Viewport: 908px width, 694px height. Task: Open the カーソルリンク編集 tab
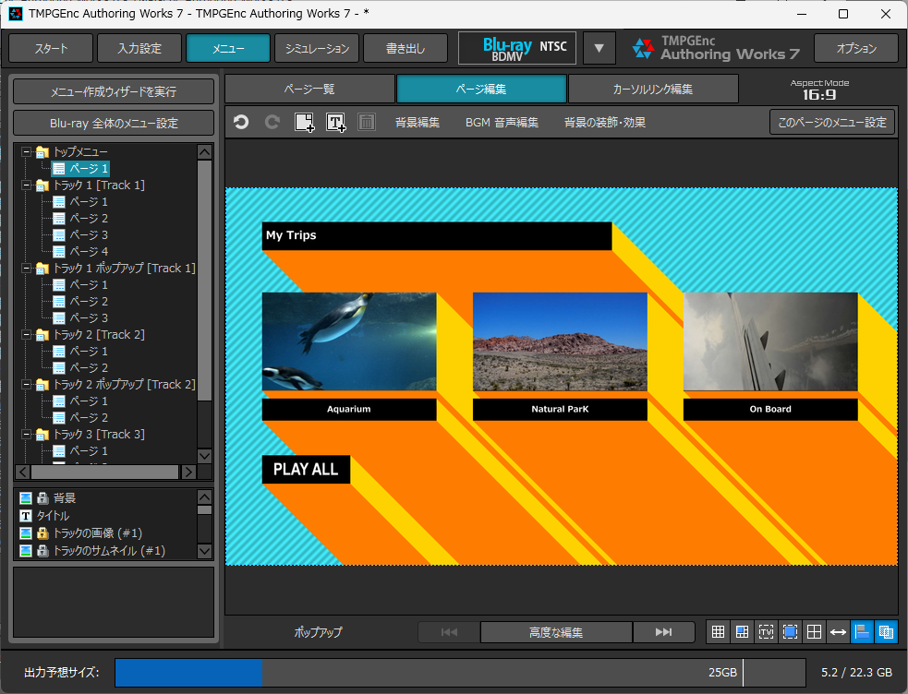653,90
